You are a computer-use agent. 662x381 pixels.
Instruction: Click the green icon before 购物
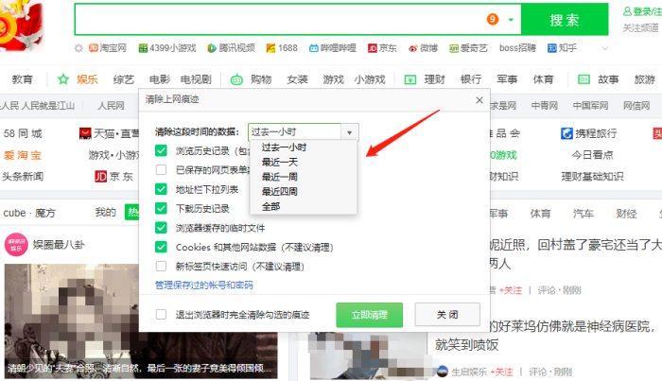236,79
